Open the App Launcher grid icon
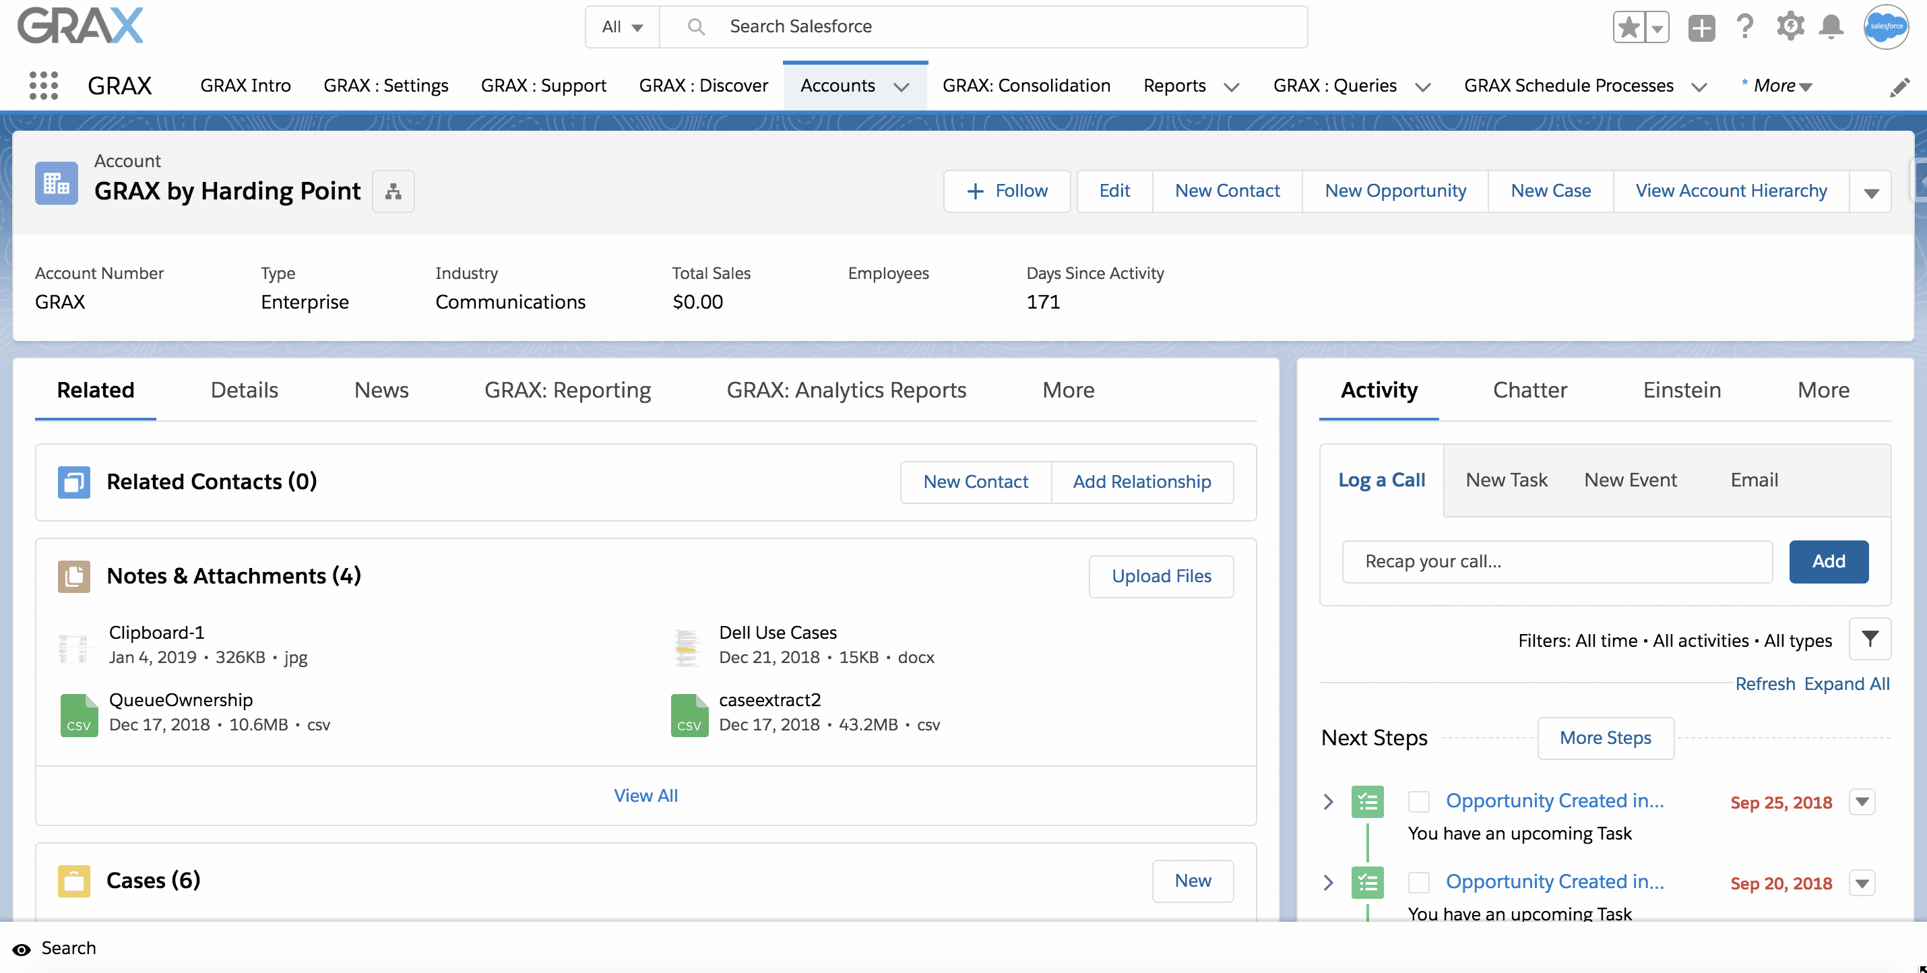This screenshot has height=973, width=1927. click(43, 86)
